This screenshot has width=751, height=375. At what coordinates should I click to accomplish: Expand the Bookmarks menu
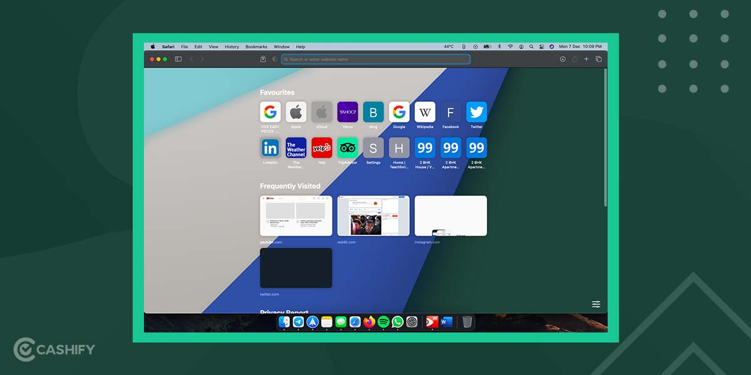pyautogui.click(x=257, y=46)
